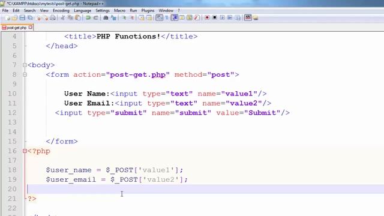Image resolution: width=384 pixels, height=216 pixels.
Task: Click the Redo toolbar icon
Action: coord(96,17)
